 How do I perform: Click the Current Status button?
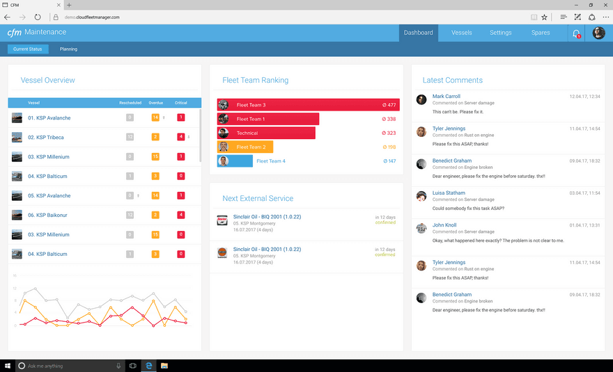[x=28, y=49]
